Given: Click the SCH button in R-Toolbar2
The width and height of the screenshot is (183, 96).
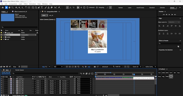Looking at the screenshot, I should (171, 73).
